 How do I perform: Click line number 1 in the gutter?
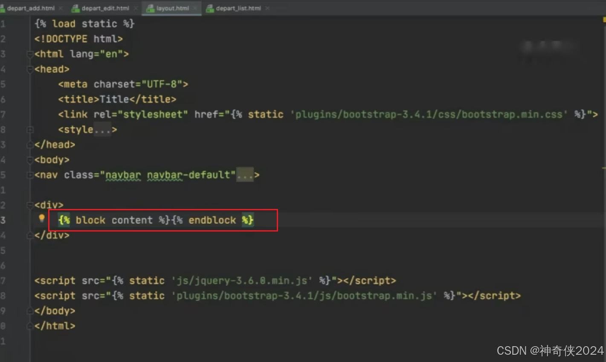(3, 24)
